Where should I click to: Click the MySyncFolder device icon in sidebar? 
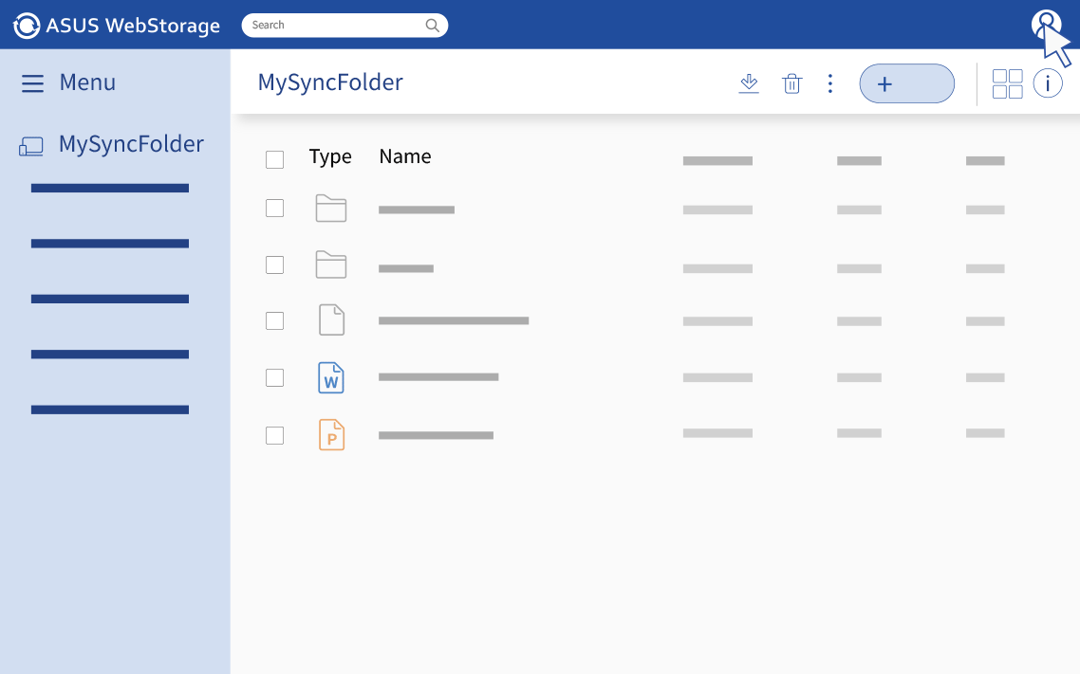click(31, 147)
